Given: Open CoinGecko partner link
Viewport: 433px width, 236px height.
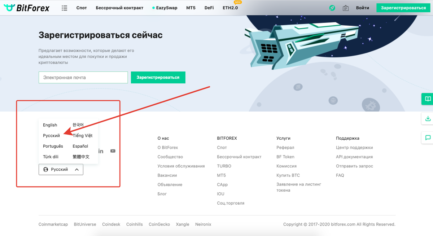Looking at the screenshot, I should coord(159,224).
